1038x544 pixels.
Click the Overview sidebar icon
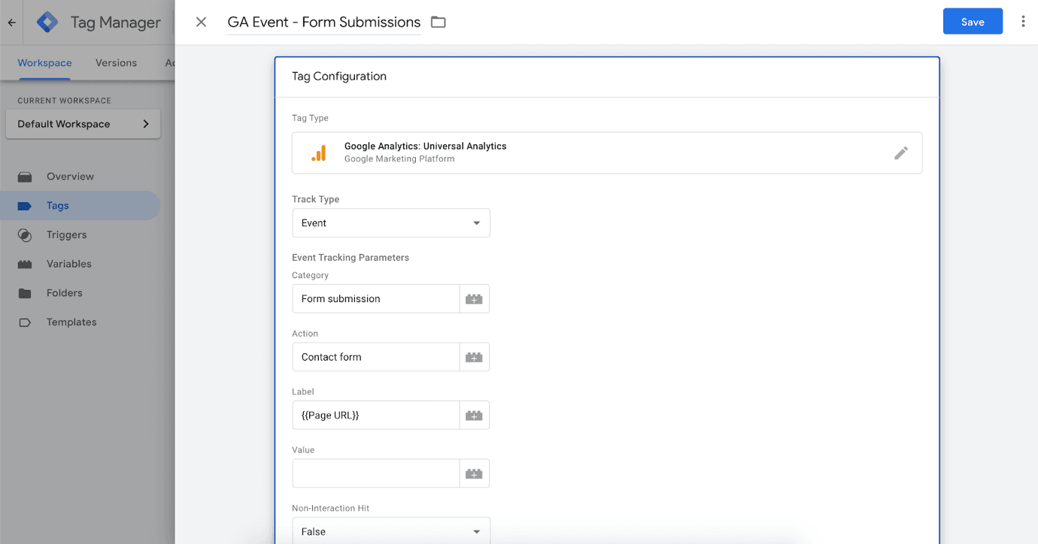[x=25, y=177]
